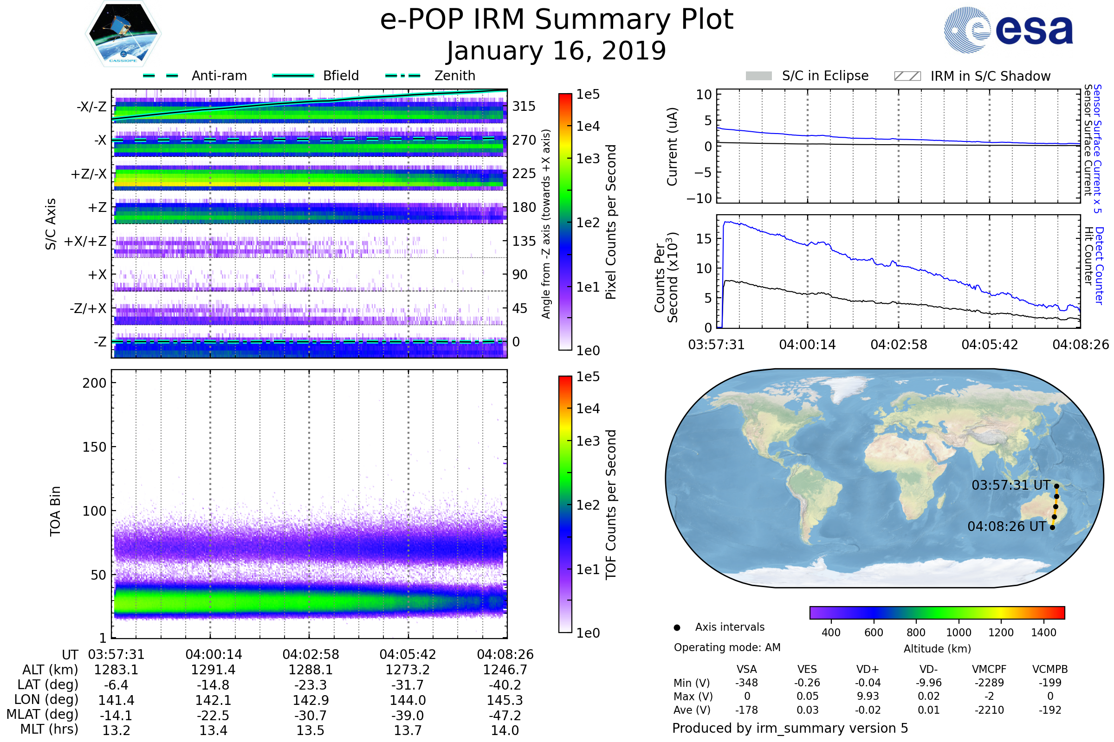Click the Operating mode: AM text
The height and width of the screenshot is (742, 1114).
coord(727,648)
